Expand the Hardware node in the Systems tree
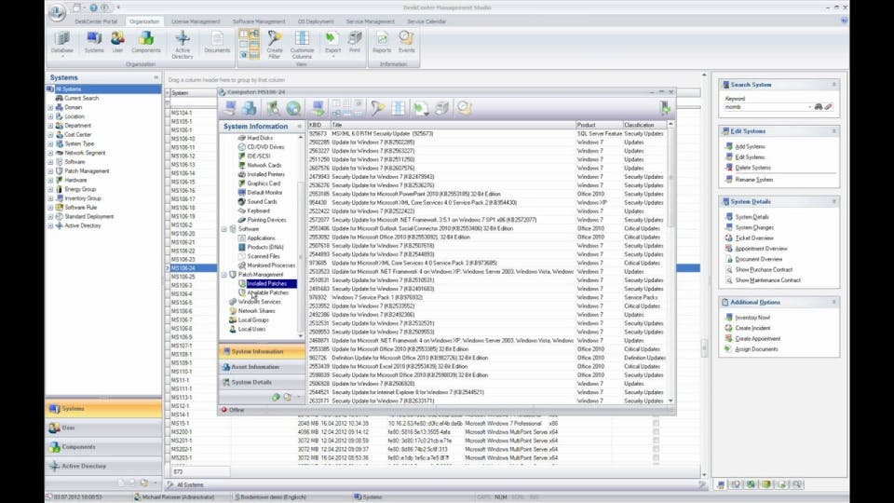Viewport: 894px width, 503px height. (51, 180)
